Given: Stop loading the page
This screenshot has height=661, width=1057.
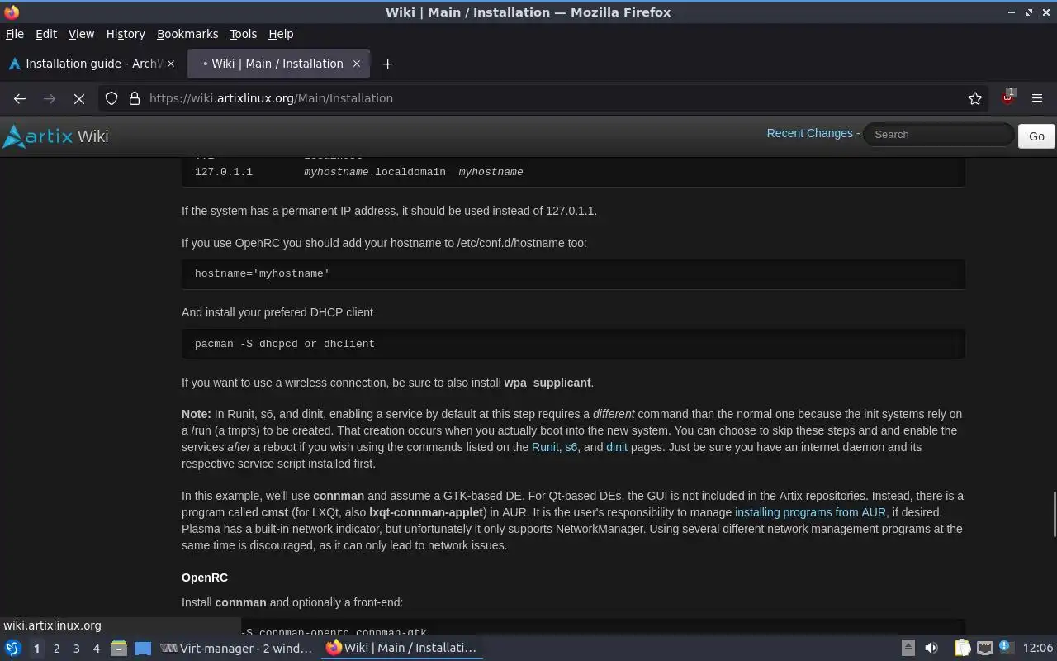Looking at the screenshot, I should (x=79, y=98).
